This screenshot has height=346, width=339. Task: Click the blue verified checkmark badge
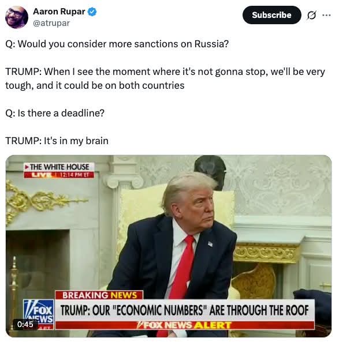point(92,12)
